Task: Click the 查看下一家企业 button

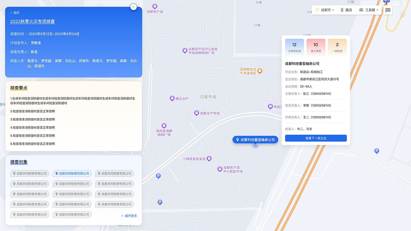Action: pyautogui.click(x=316, y=138)
